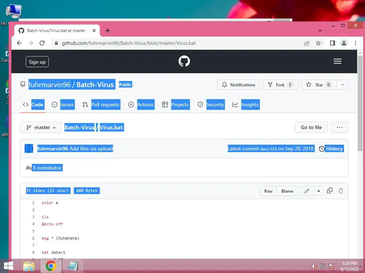
Task: Open the Blame view
Action: [287, 191]
